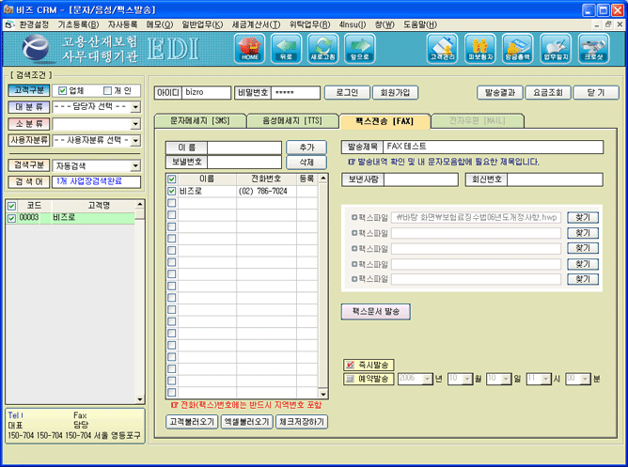Click the 회신번호 input field

[x=555, y=179]
